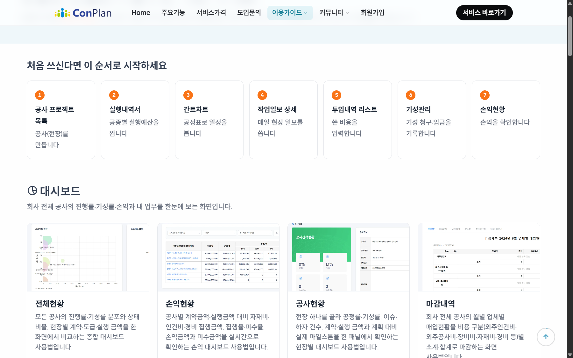Click the scroll-to-top arrow button
Image resolution: width=573 pixels, height=358 pixels.
[546, 337]
